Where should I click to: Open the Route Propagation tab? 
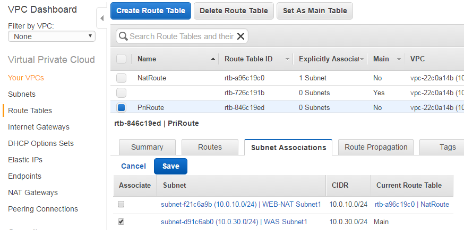click(376, 147)
